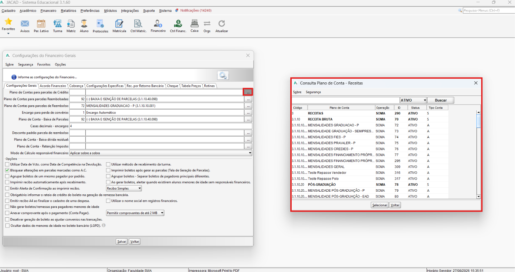The image size is (515, 272).
Task: Switch to Rec. por Retorno Bancário tab
Action: tap(145, 86)
